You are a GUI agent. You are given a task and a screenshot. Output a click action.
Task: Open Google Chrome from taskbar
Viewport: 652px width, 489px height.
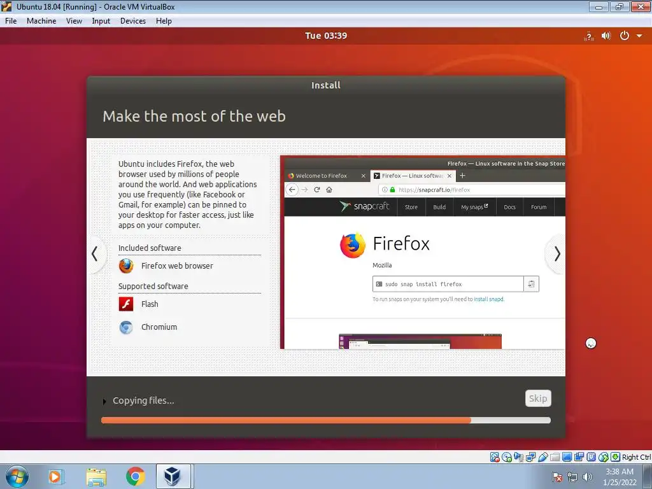pos(136,476)
